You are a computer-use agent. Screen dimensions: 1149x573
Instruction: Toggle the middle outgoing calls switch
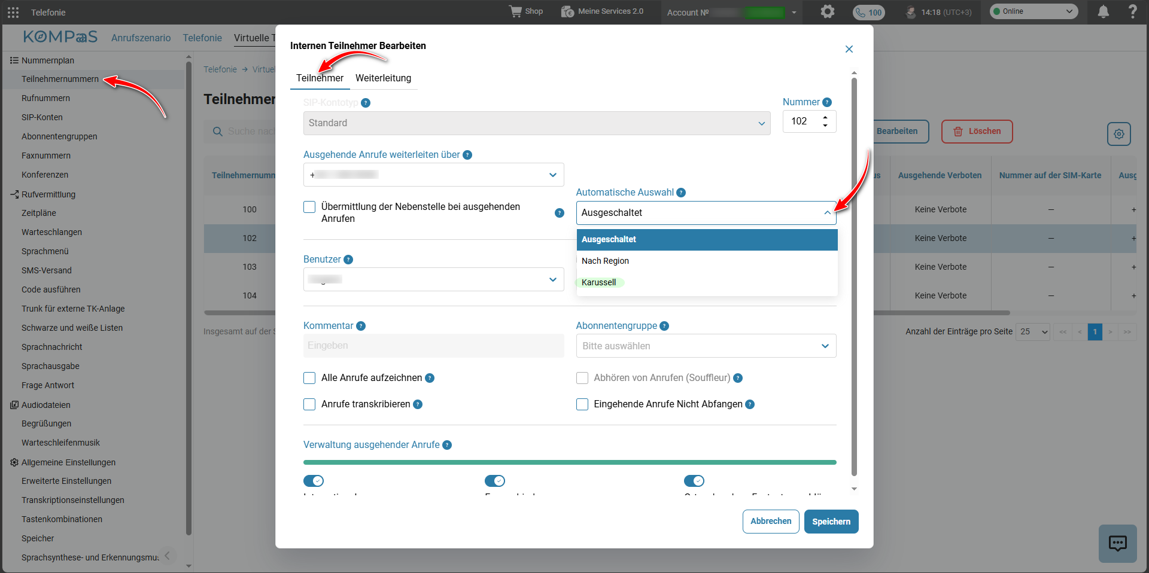[495, 481]
